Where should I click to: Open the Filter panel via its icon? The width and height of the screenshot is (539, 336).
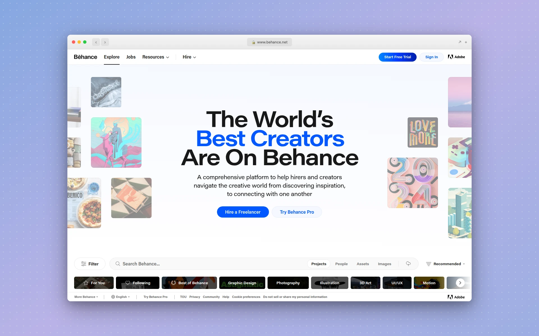[84, 264]
